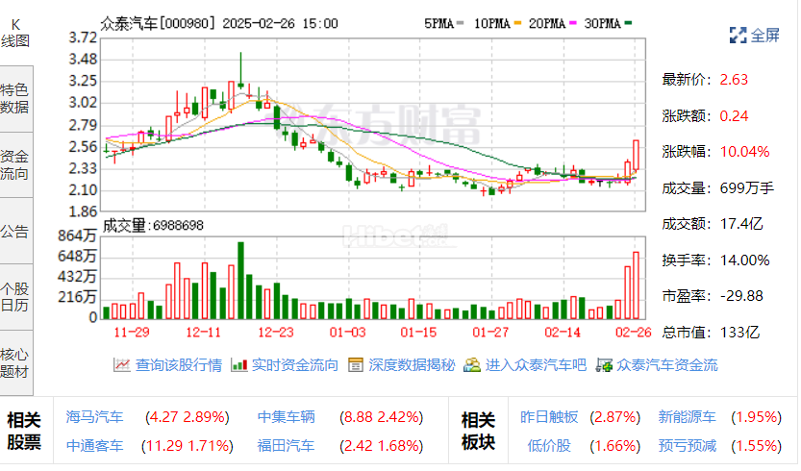
Task: Open the 资金流向 side tab
Action: pos(15,165)
